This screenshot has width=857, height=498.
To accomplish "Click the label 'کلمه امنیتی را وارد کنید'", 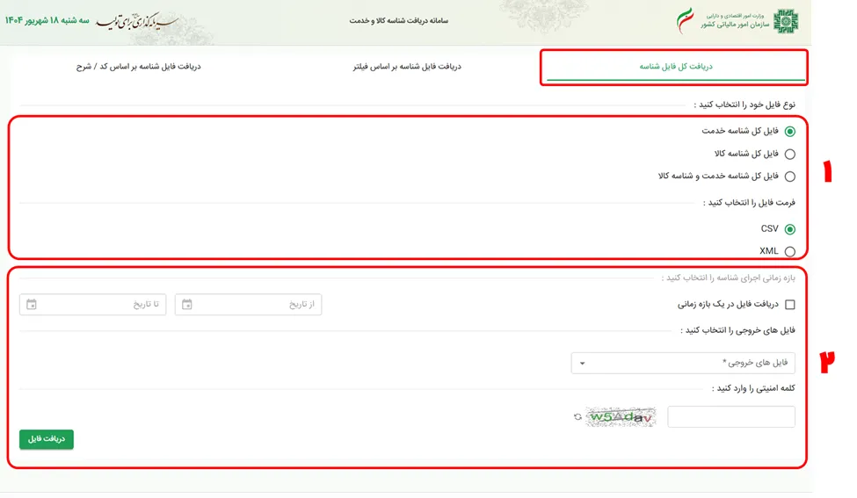I will pyautogui.click(x=753, y=388).
